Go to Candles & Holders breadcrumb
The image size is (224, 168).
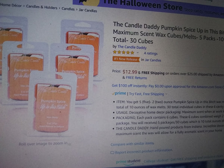point(41,7)
